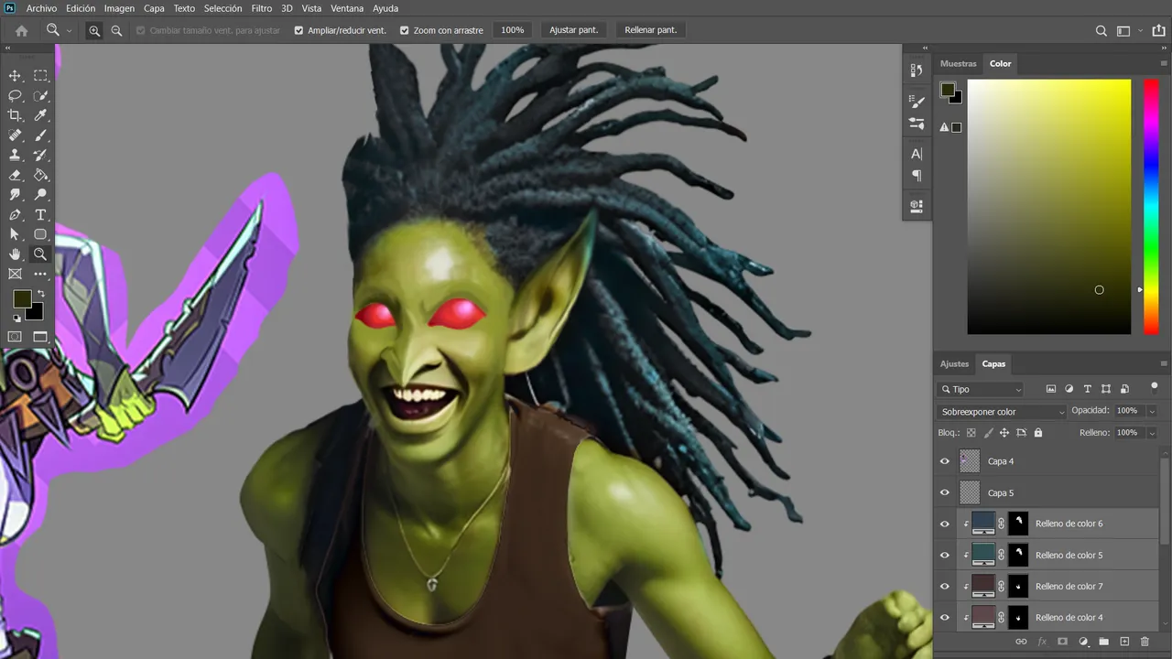Reset default foreground and background colors
Image resolution: width=1172 pixels, height=659 pixels.
point(16,319)
